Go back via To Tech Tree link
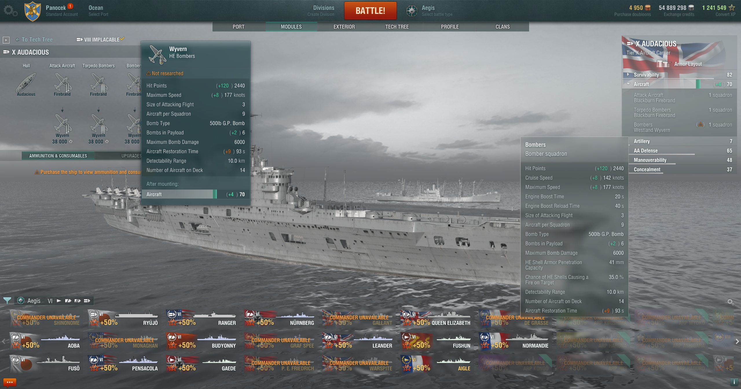Viewport: 741px width, 389px height. (34, 40)
